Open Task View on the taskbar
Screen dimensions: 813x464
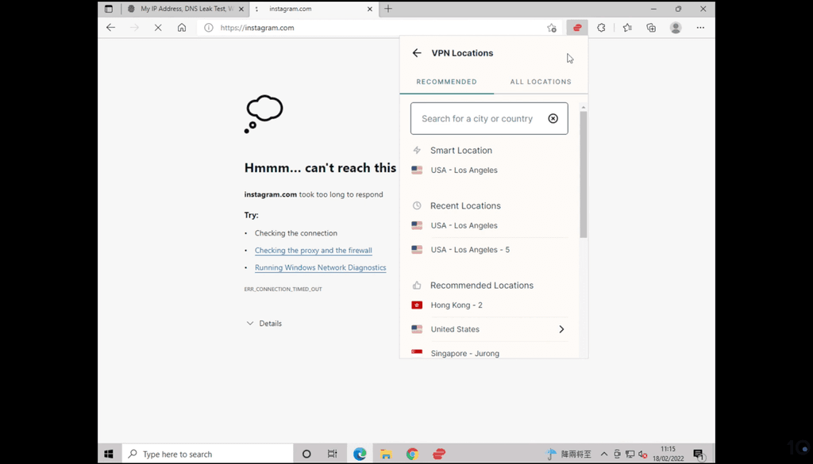pyautogui.click(x=333, y=454)
